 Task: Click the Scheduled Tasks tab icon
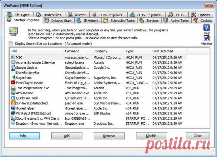click(106, 20)
